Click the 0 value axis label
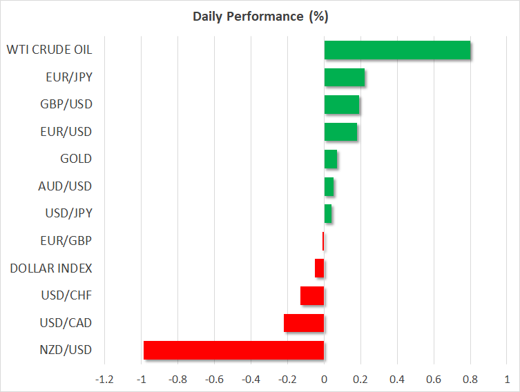The height and width of the screenshot is (392, 520). pos(324,380)
